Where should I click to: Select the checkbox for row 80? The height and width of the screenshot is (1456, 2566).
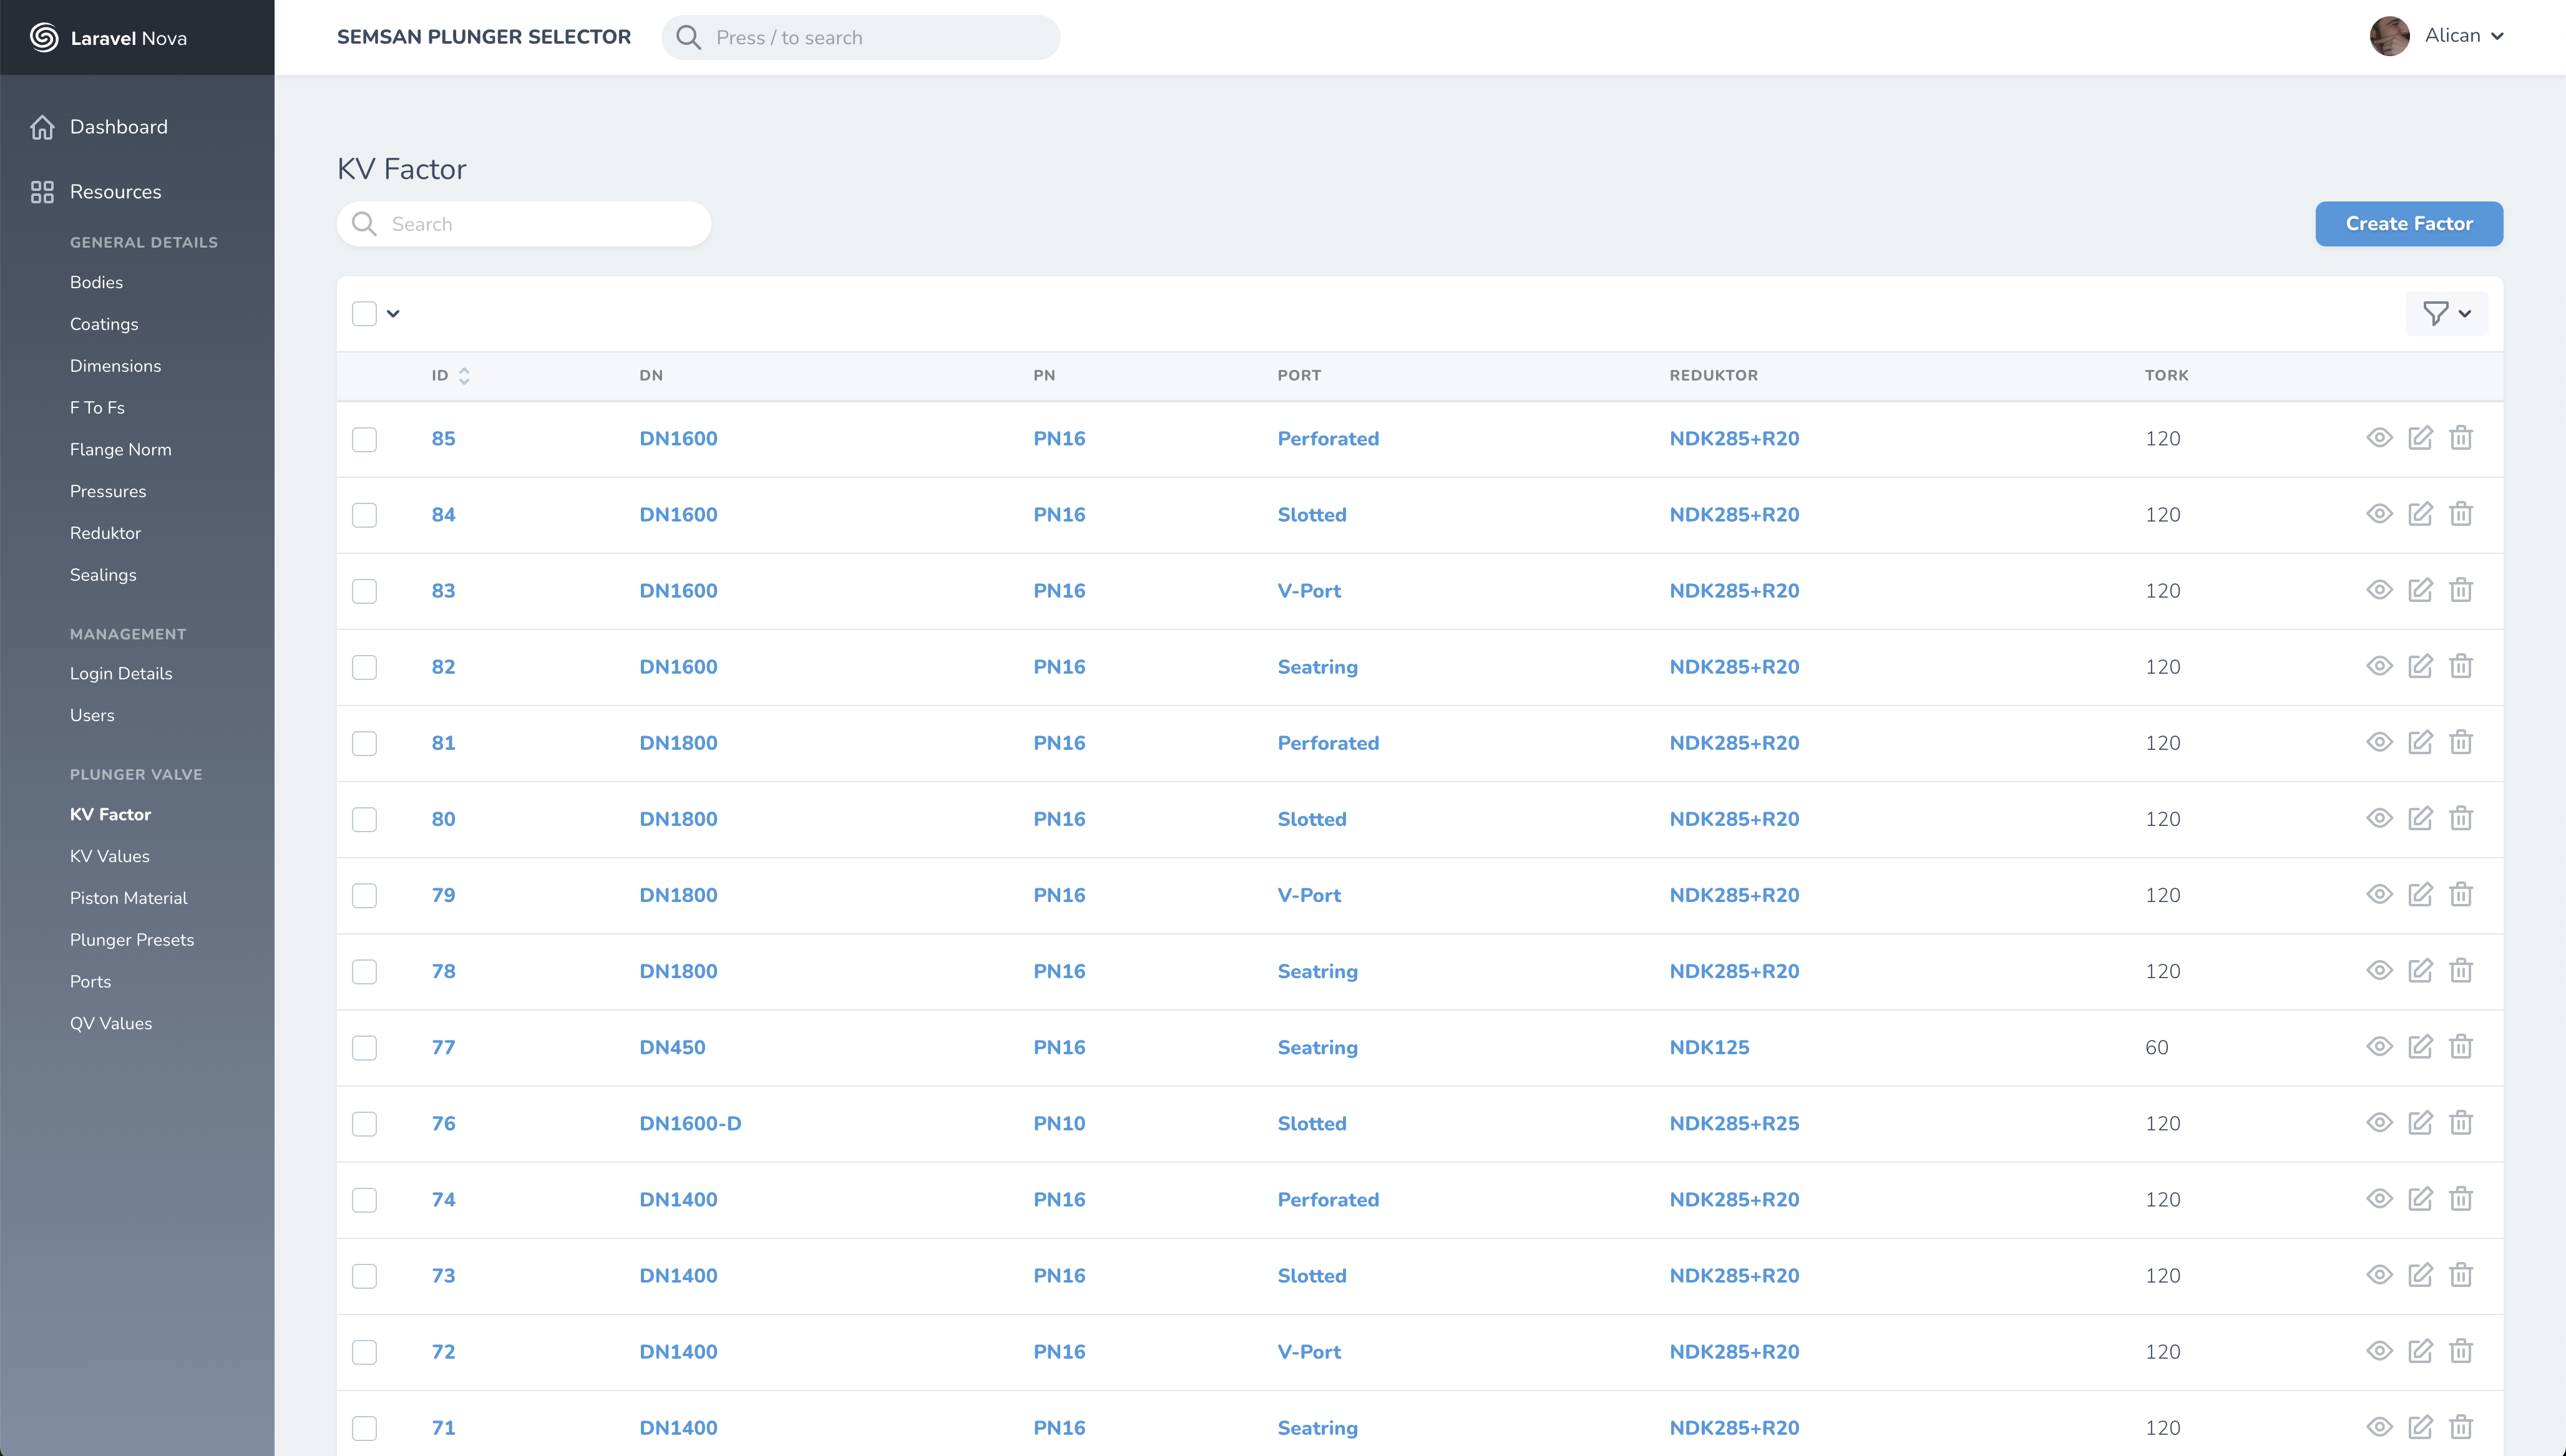point(364,819)
